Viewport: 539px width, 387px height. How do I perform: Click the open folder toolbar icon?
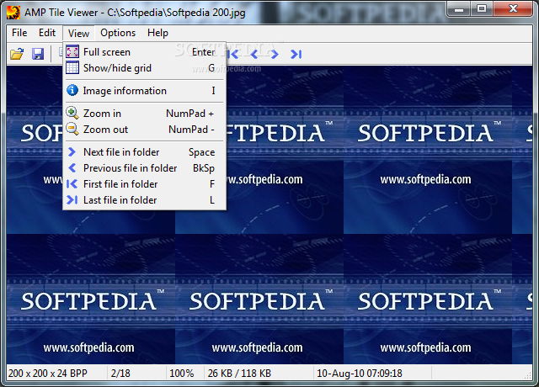pos(17,54)
